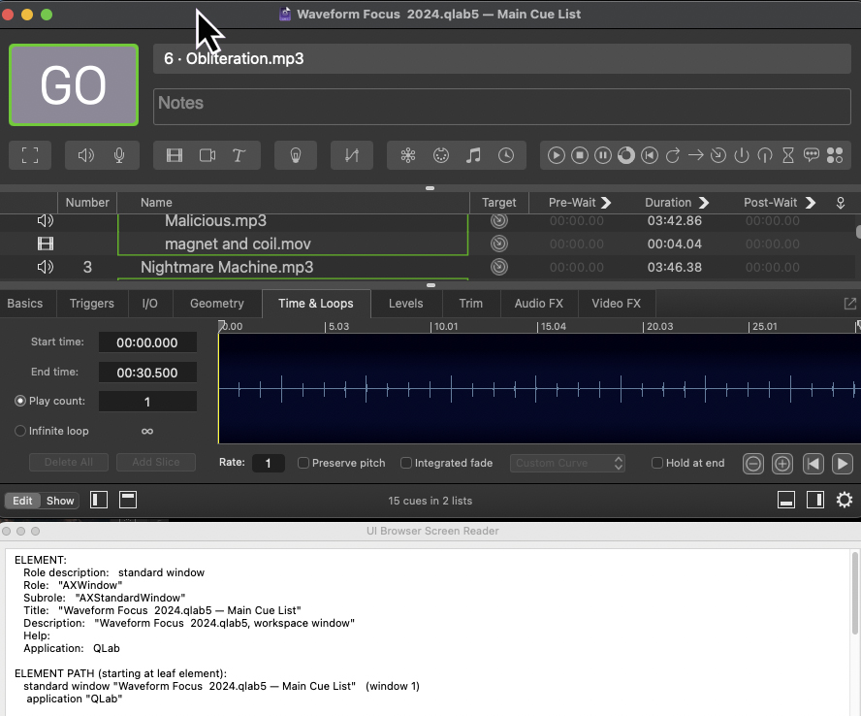This screenshot has height=716, width=861.
Task: Add a Timecode cue with clock icon
Action: coord(505,155)
